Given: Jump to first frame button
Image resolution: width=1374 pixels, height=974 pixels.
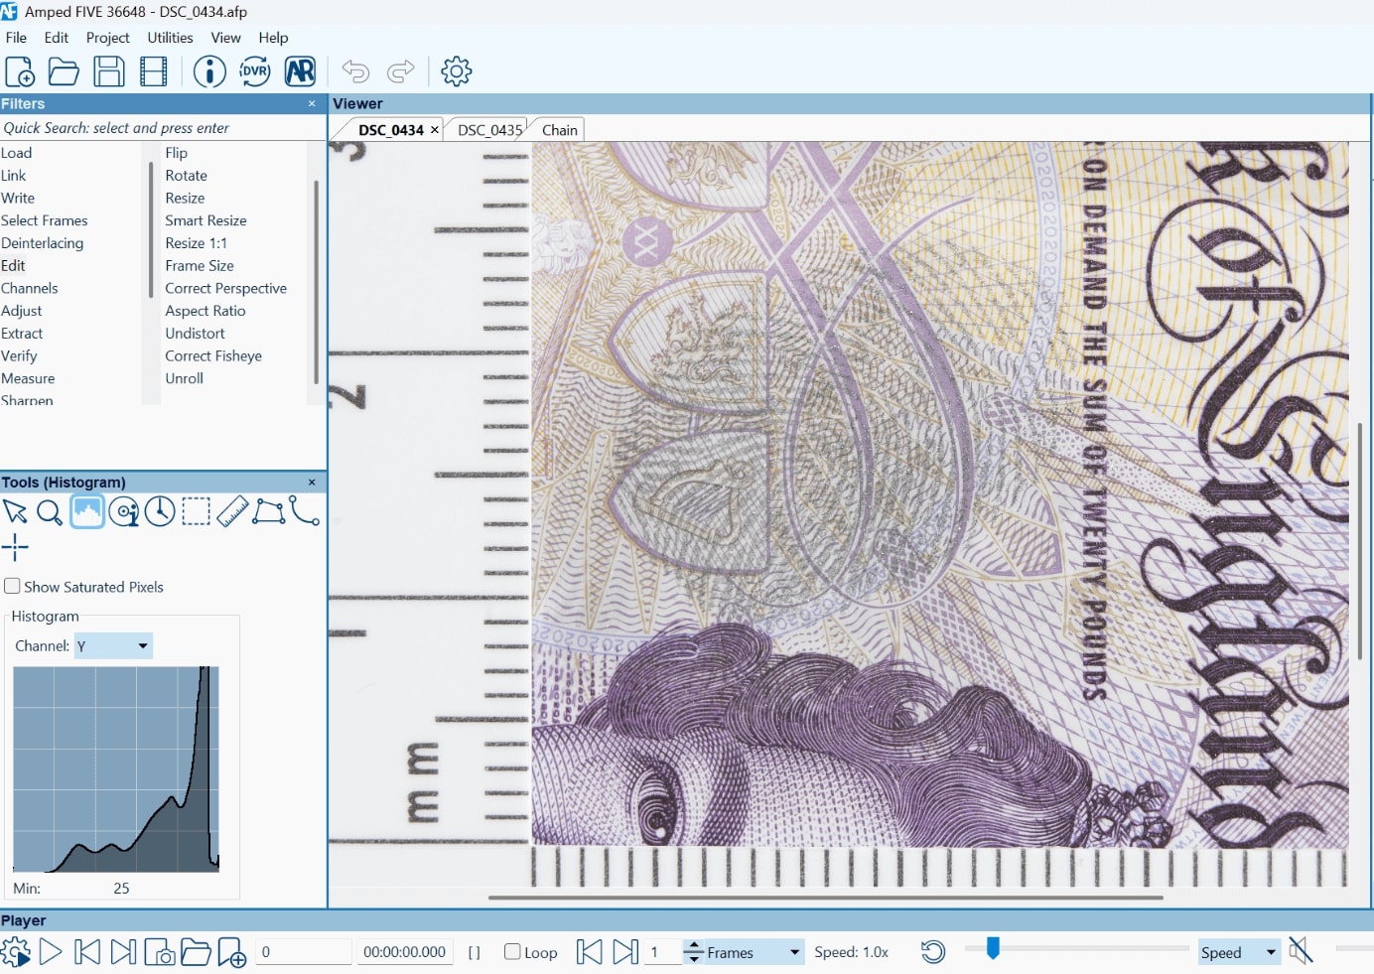Looking at the screenshot, I should coord(87,952).
